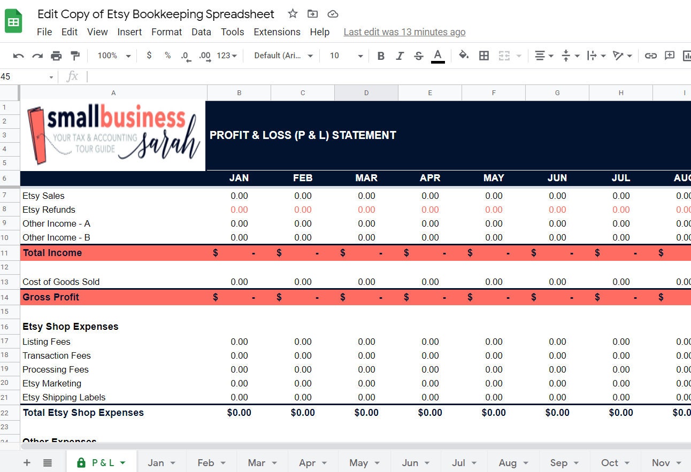This screenshot has width=691, height=472.
Task: Activate the paint format tool
Action: click(75, 56)
